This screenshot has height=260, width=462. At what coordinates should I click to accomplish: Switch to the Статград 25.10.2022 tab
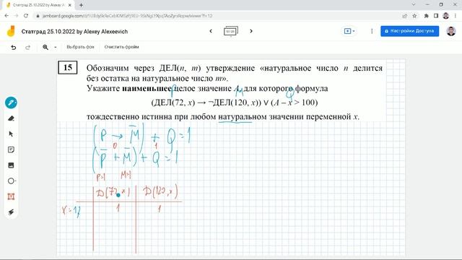(x=39, y=5)
